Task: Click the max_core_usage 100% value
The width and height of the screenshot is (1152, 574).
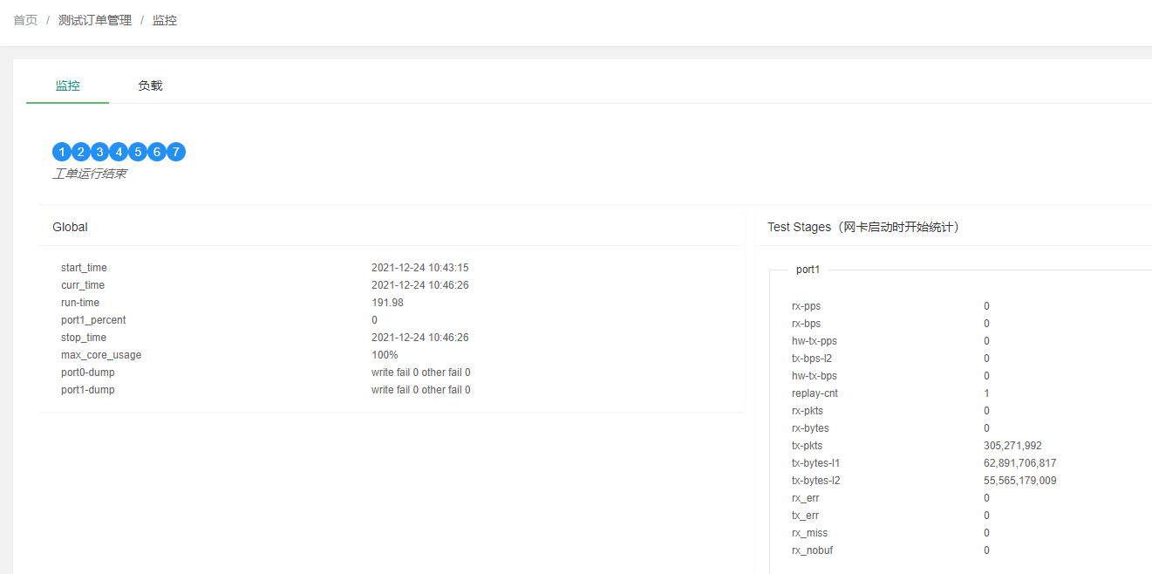Action: pyautogui.click(x=385, y=355)
